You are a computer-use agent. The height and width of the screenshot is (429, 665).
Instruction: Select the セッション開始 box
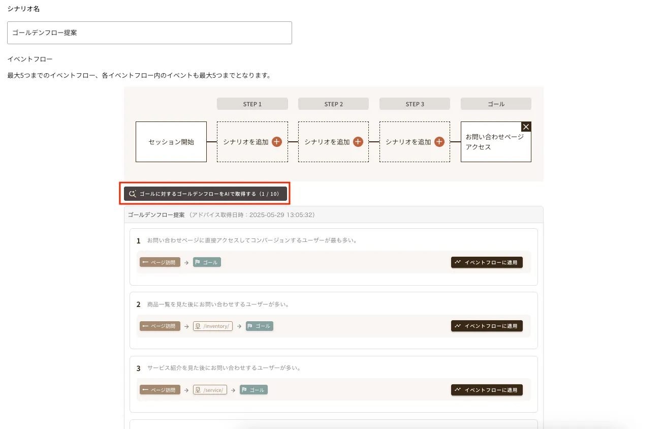pyautogui.click(x=171, y=142)
